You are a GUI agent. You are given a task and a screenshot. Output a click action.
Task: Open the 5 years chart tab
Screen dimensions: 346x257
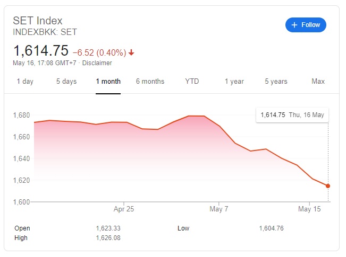276,82
